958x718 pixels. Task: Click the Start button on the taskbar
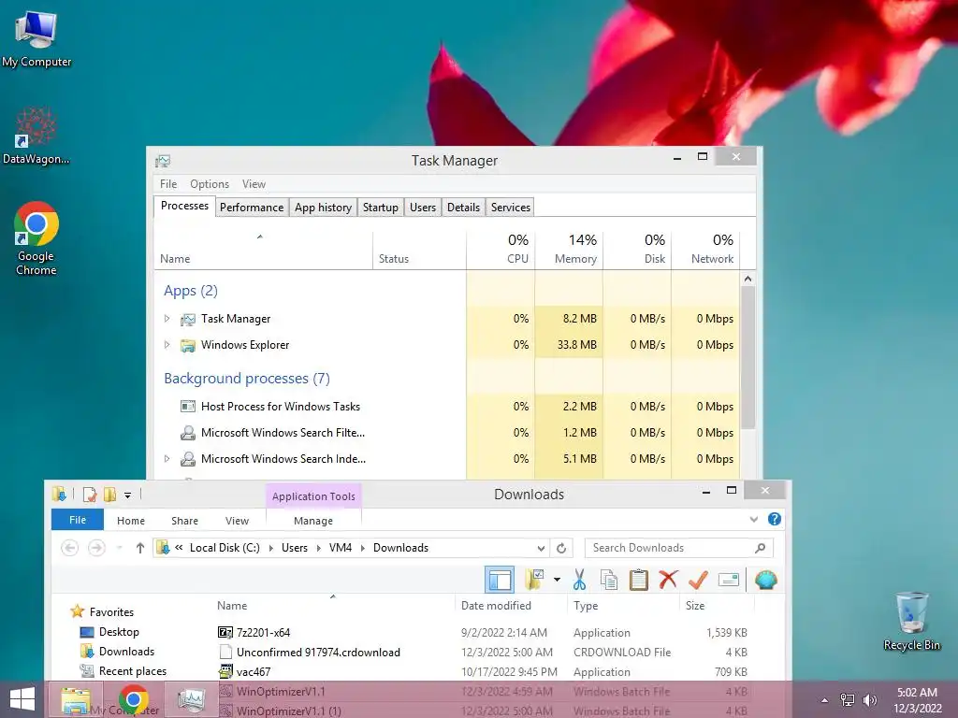click(22, 699)
